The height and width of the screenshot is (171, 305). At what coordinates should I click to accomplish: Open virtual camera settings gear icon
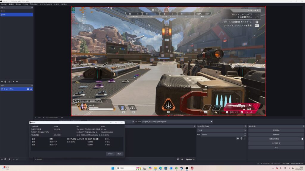click(x=302, y=139)
